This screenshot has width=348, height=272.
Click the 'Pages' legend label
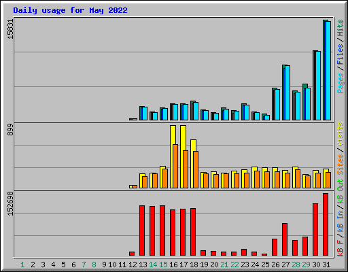point(341,83)
